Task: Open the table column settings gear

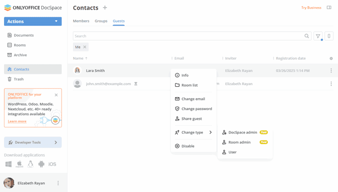Action: [331, 59]
